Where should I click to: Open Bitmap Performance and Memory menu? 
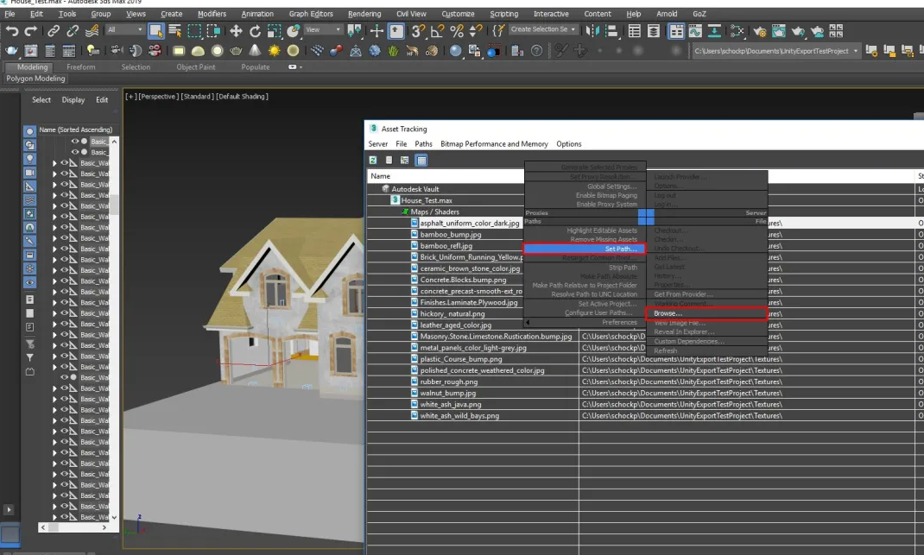point(494,144)
